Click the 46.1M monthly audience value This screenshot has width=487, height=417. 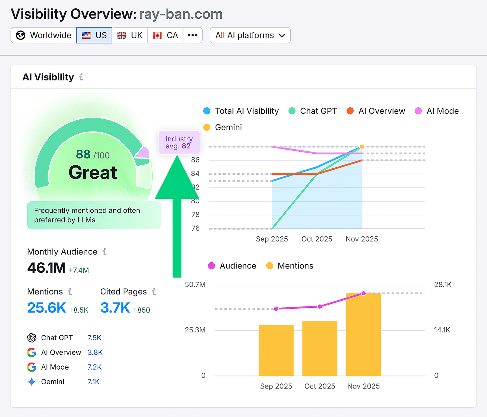tap(47, 268)
